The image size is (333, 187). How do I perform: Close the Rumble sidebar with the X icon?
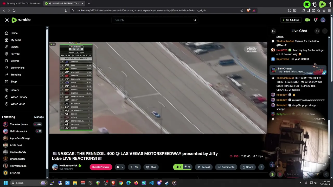click(x=7, y=20)
